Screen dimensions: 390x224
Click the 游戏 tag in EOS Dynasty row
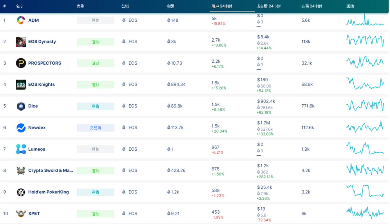pos(95,42)
